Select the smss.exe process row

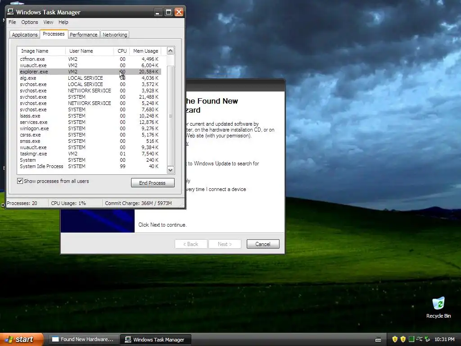(x=90, y=141)
